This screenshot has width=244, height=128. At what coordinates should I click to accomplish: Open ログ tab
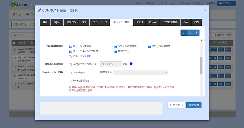(197, 22)
